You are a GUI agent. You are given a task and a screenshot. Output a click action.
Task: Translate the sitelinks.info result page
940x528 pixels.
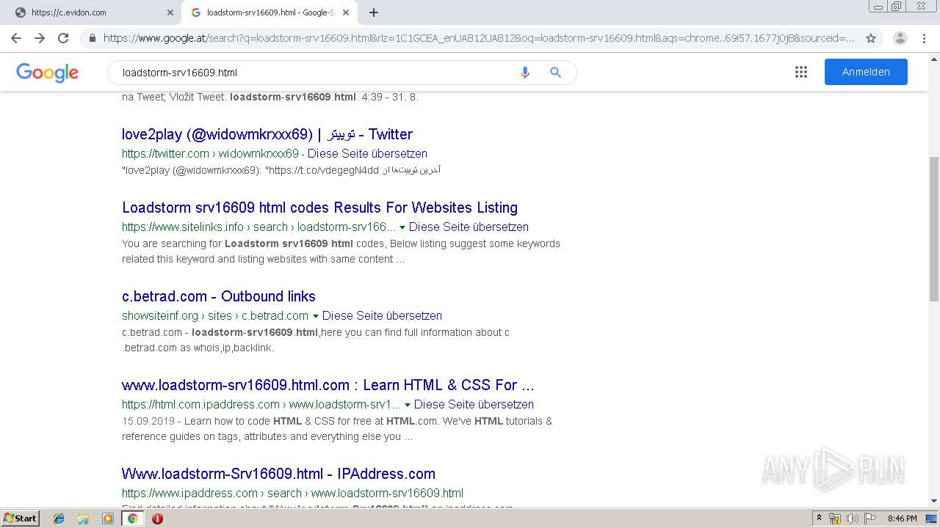pyautogui.click(x=469, y=227)
